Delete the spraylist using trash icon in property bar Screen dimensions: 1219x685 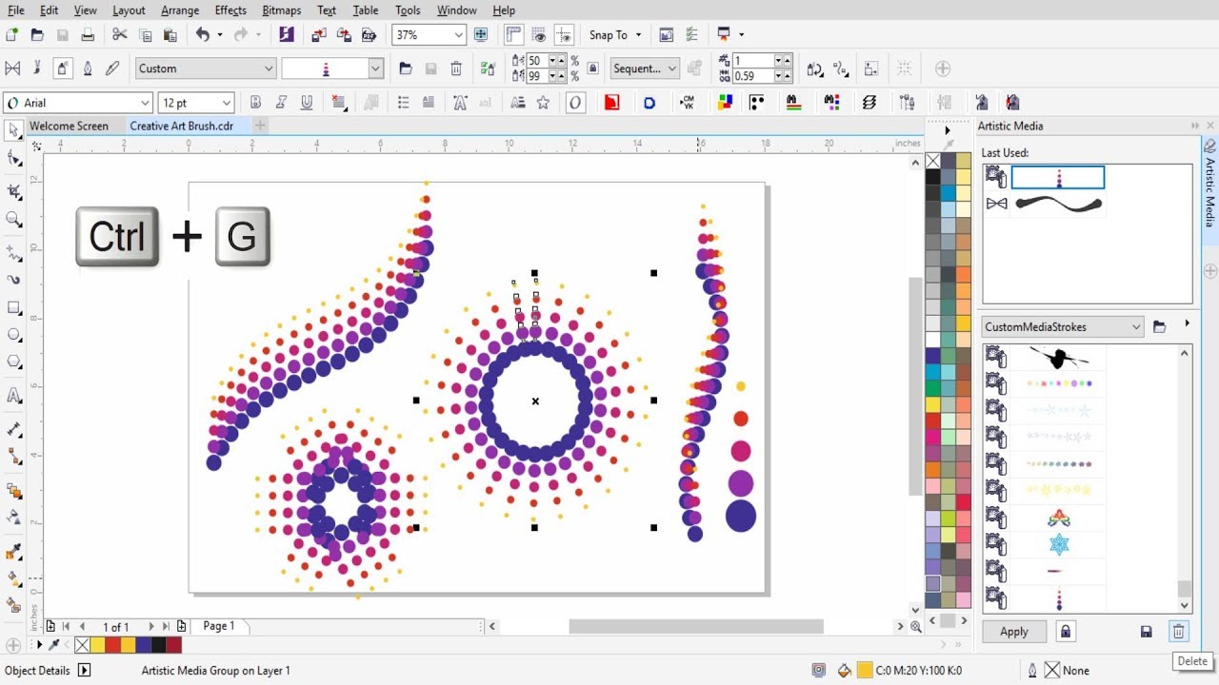click(456, 68)
